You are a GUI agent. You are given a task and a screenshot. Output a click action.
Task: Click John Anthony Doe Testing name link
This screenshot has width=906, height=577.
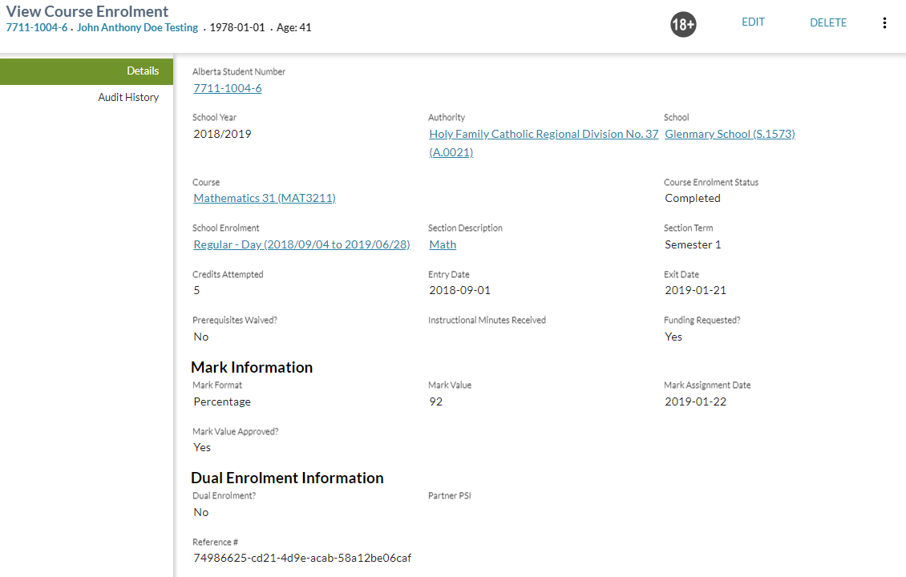point(137,27)
